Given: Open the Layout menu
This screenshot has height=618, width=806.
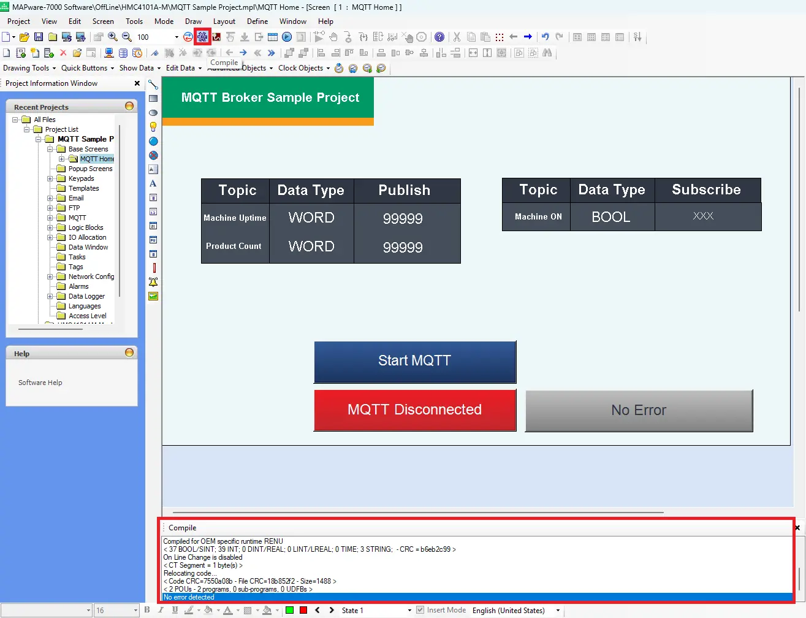Looking at the screenshot, I should click(224, 21).
